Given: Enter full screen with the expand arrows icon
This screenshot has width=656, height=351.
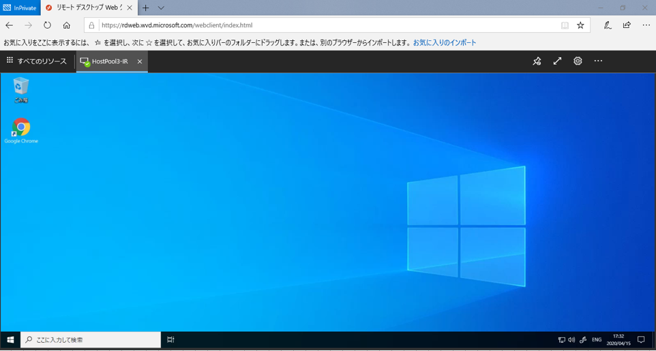Looking at the screenshot, I should coord(557,61).
